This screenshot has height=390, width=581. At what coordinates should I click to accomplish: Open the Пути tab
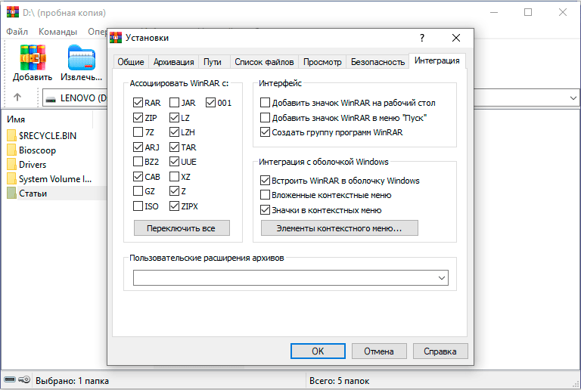[x=213, y=62]
